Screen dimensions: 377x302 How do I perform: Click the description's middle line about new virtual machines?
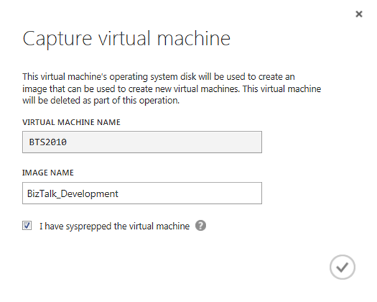tap(170, 88)
